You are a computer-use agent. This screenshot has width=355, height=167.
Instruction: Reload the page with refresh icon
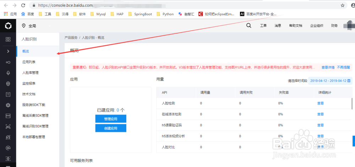point(23,5)
